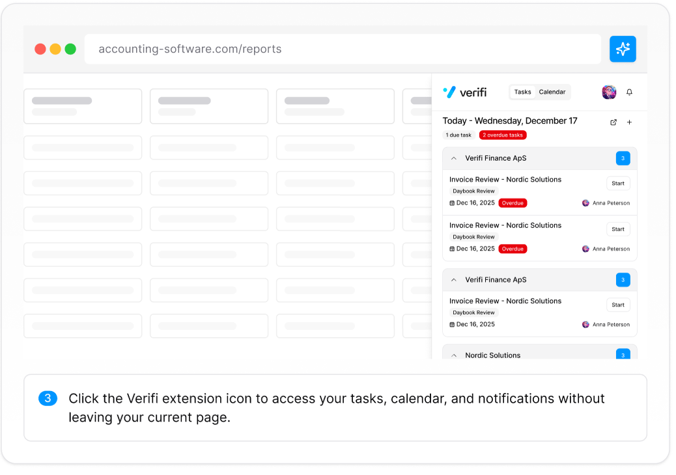676x475 pixels.
Task: Switch to the Calendar tab
Action: tap(552, 92)
